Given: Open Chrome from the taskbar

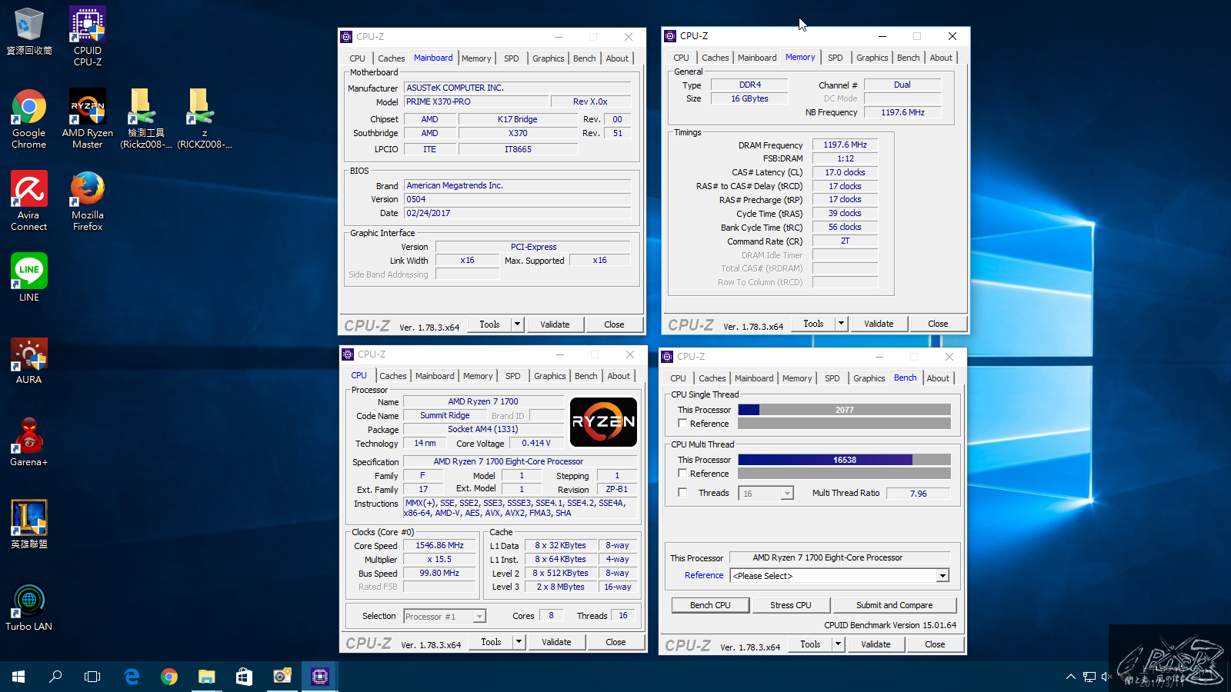Looking at the screenshot, I should click(169, 677).
